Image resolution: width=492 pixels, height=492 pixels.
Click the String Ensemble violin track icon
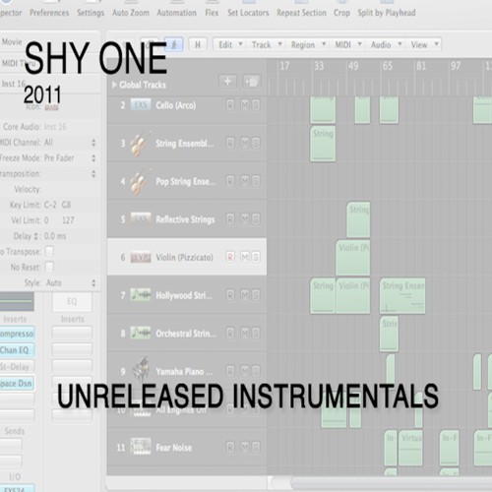tap(141, 144)
